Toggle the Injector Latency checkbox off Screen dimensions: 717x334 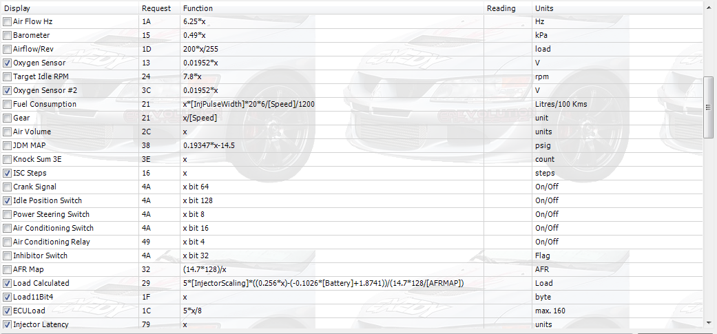tap(8, 324)
